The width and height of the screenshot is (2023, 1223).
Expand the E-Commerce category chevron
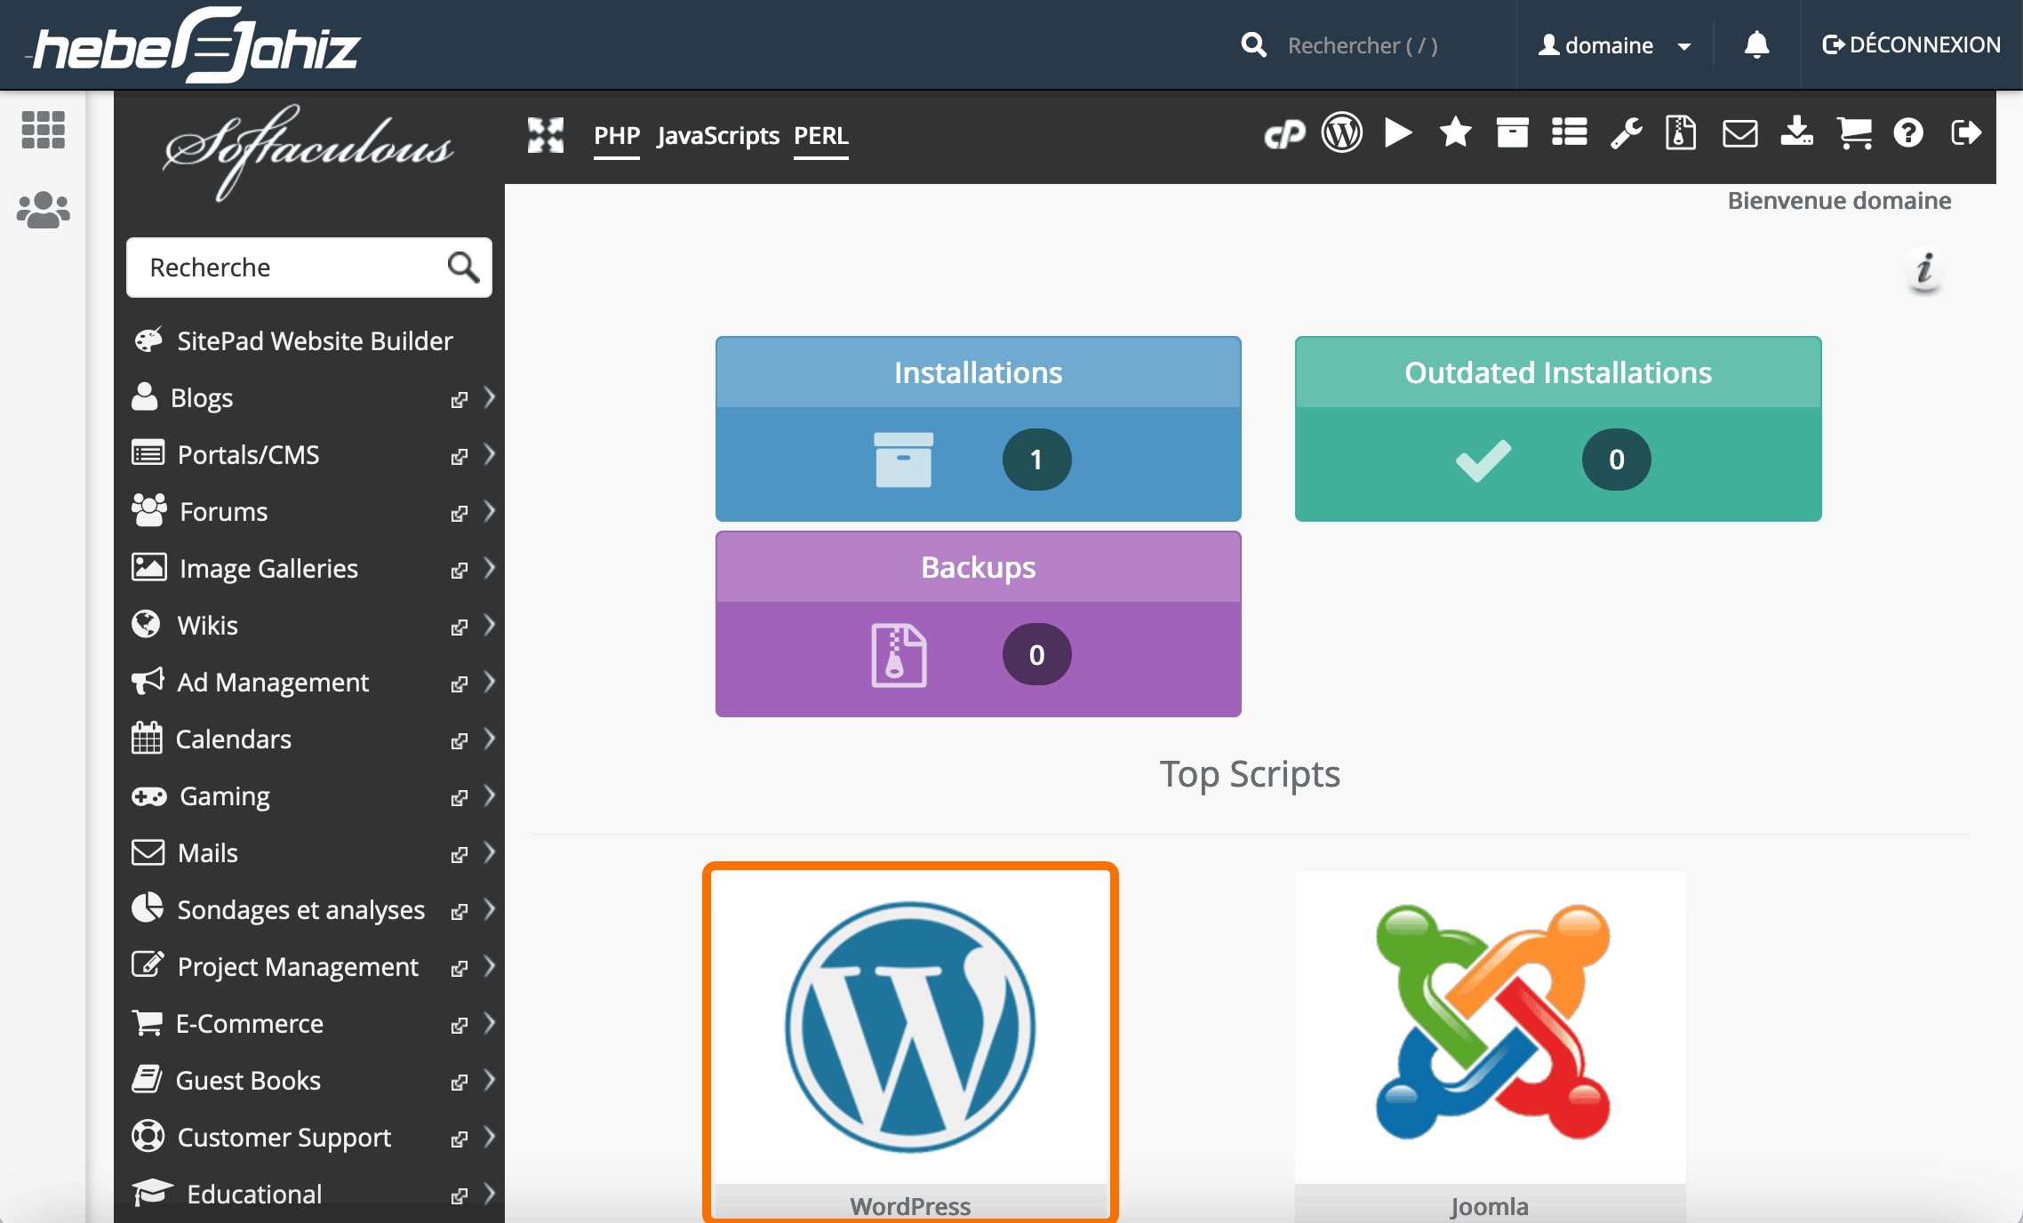coord(489,1023)
